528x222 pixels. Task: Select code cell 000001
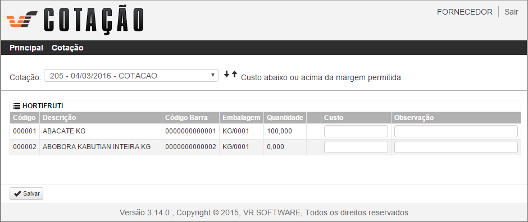pyautogui.click(x=25, y=131)
